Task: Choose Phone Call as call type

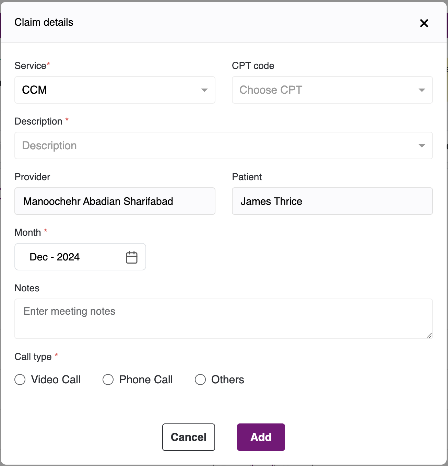Action: [108, 380]
